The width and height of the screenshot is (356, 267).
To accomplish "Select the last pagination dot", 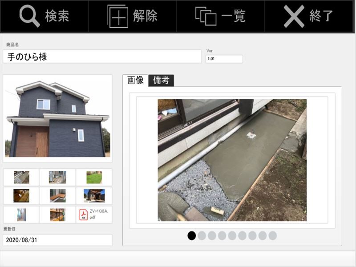I will 272,235.
